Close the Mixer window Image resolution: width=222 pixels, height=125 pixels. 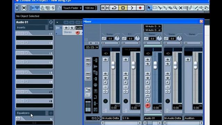click(x=201, y=22)
